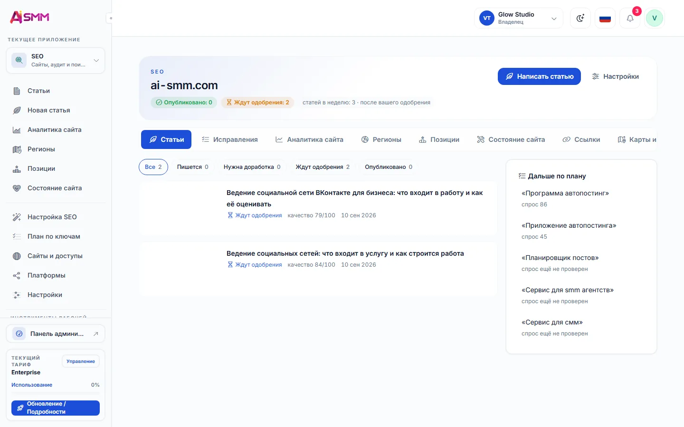Open Сайты и доступы in the sidebar
Viewport: 684px width, 427px height.
point(56,256)
